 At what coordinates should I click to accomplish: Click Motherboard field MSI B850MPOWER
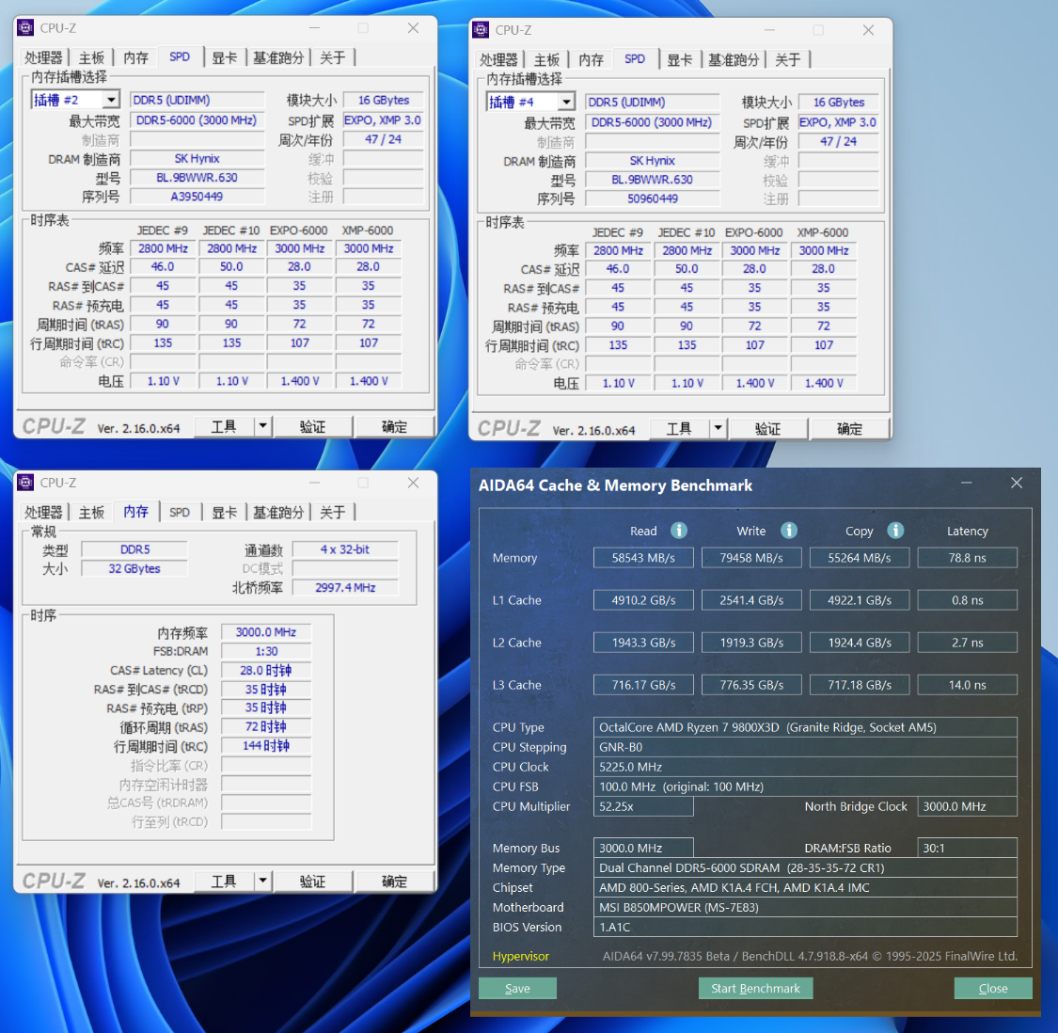(x=806, y=908)
